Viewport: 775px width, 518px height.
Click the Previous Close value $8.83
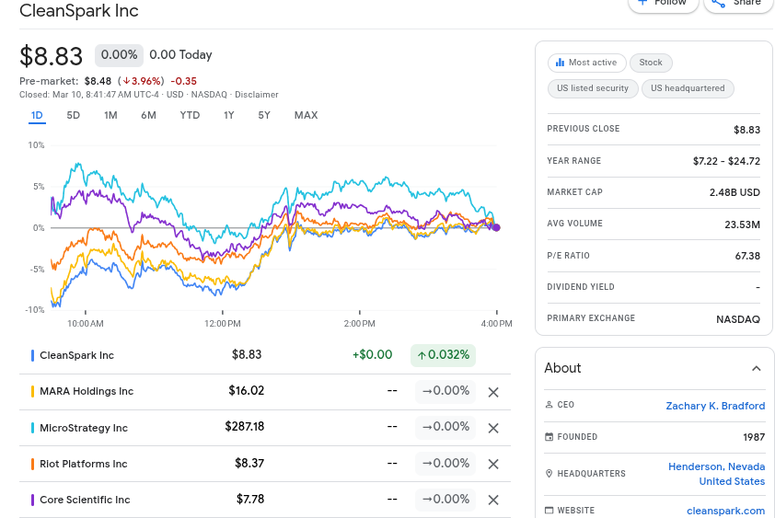tap(746, 130)
